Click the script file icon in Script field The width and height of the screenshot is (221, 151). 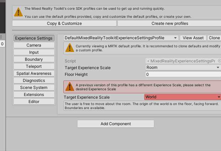[148, 61]
